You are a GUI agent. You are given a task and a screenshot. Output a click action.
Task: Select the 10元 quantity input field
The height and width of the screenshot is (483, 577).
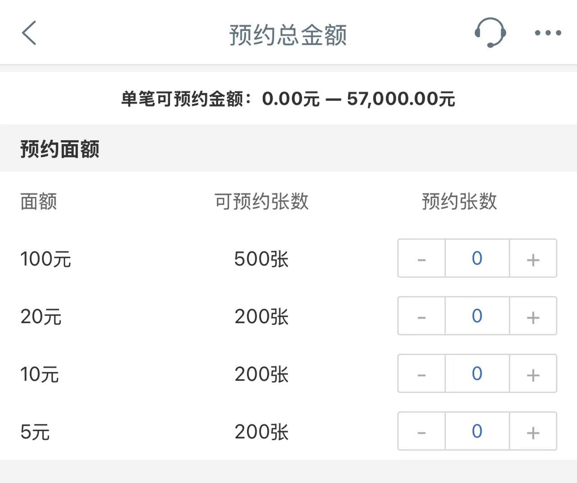point(477,374)
